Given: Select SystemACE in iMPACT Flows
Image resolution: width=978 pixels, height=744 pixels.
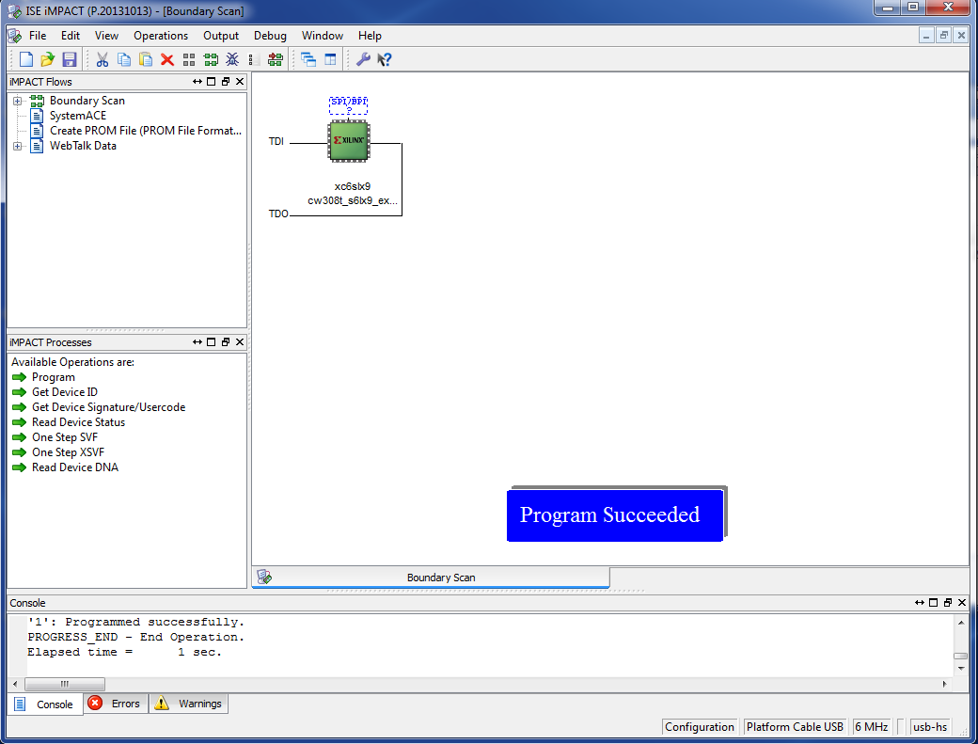Looking at the screenshot, I should click(x=78, y=116).
